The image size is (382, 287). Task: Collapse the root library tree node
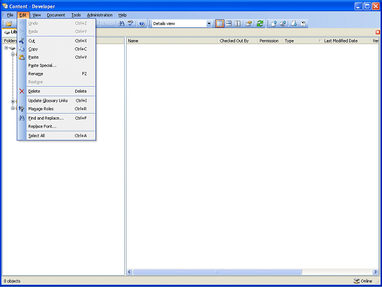click(6, 48)
